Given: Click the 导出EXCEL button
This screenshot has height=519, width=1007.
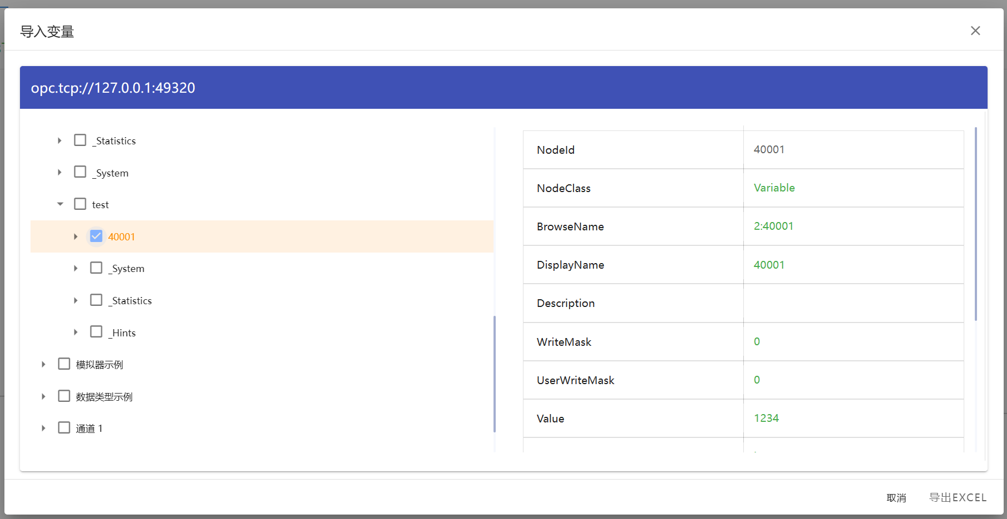Looking at the screenshot, I should click(x=958, y=498).
